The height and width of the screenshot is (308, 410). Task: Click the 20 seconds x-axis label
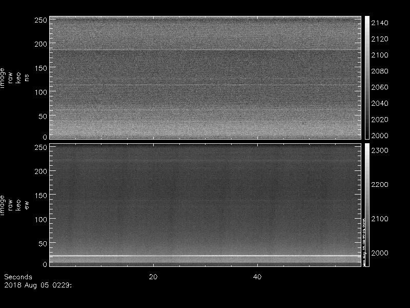(153, 277)
